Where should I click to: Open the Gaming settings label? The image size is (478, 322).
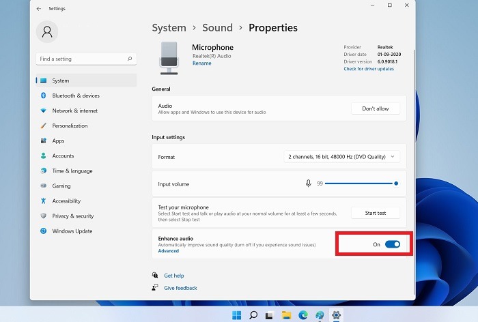point(61,186)
